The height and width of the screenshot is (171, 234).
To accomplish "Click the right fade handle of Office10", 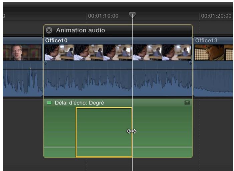I will point(190,62).
